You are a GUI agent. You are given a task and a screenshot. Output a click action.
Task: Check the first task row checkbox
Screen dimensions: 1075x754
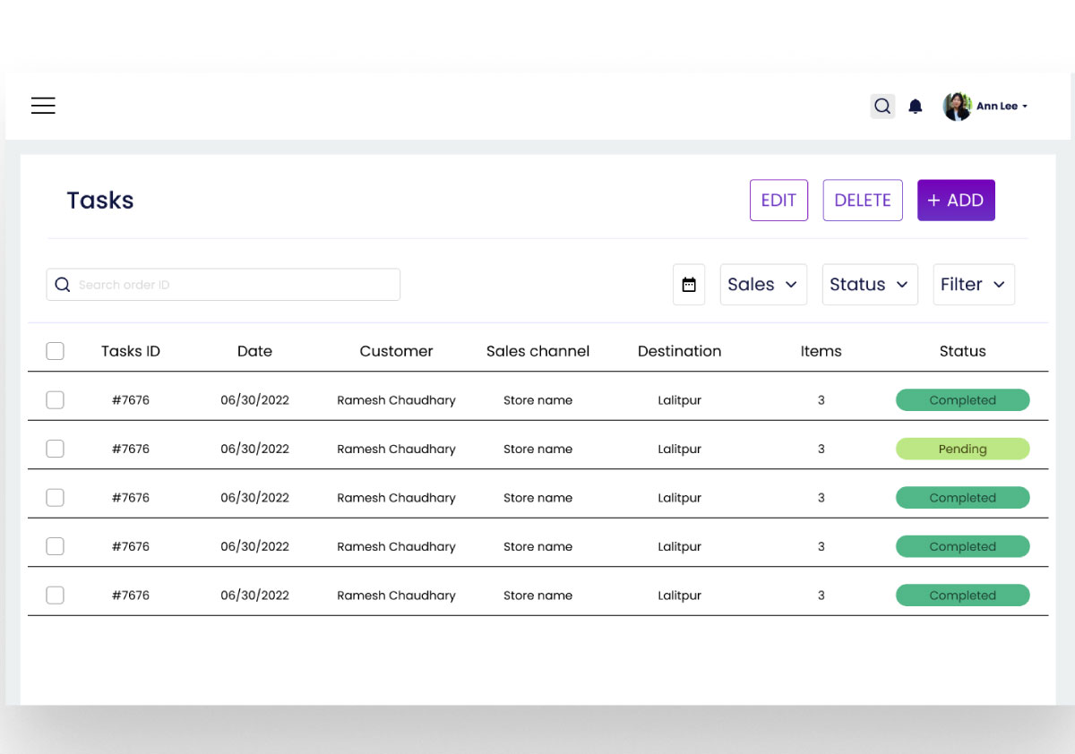point(55,400)
